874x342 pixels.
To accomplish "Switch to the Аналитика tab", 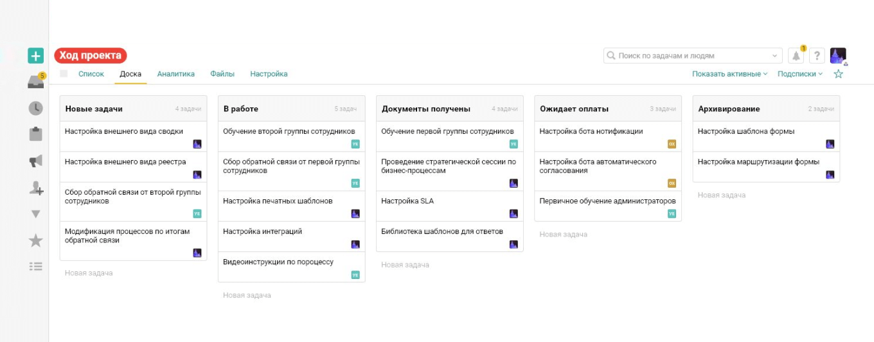I will [176, 74].
